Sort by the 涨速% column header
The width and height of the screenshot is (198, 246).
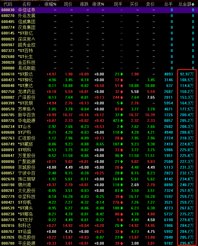point(98,4)
